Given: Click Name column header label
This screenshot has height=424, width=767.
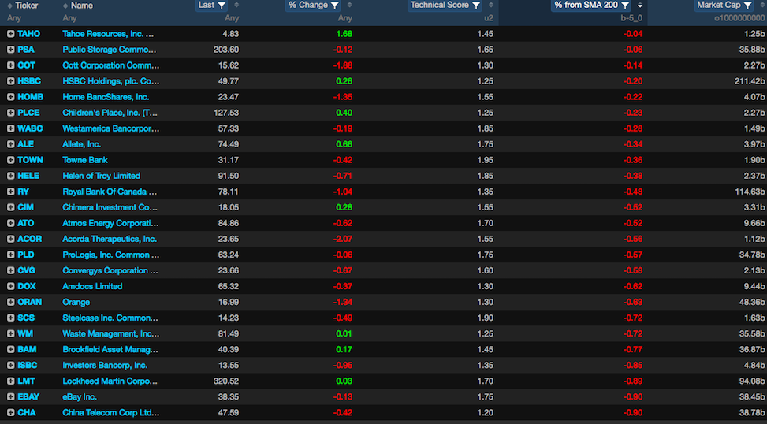Looking at the screenshot, I should [x=82, y=6].
